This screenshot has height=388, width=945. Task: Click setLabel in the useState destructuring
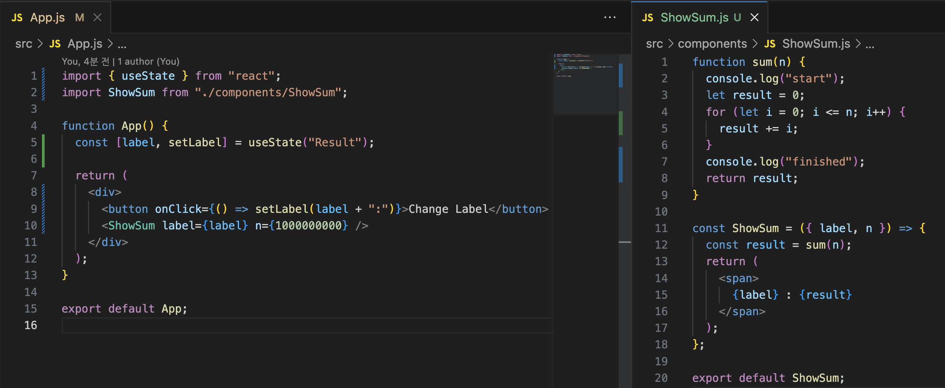(x=195, y=142)
